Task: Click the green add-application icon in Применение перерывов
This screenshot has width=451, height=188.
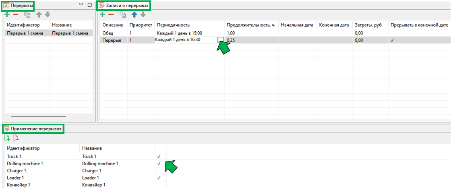Action: coord(7,138)
